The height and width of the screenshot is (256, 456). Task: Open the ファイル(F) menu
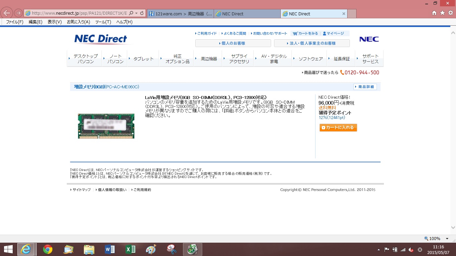coord(15,22)
